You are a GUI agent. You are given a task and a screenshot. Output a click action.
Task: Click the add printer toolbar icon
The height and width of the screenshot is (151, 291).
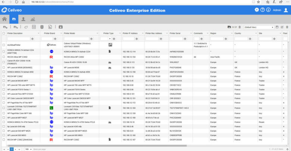pos(5,27)
